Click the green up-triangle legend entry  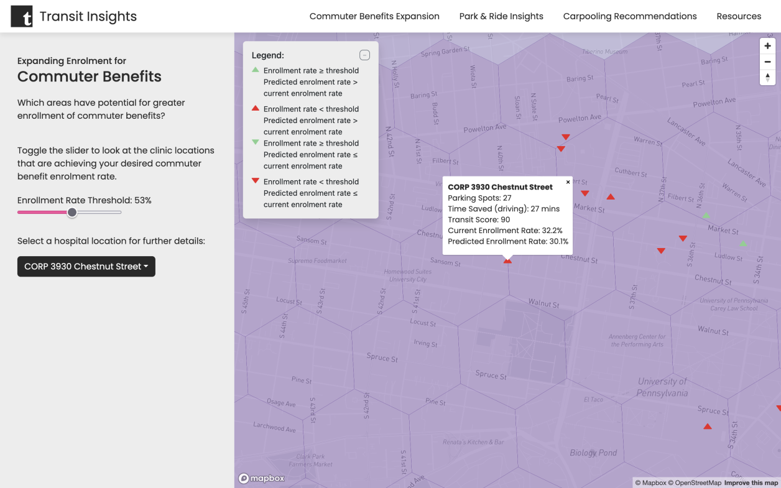coord(305,82)
